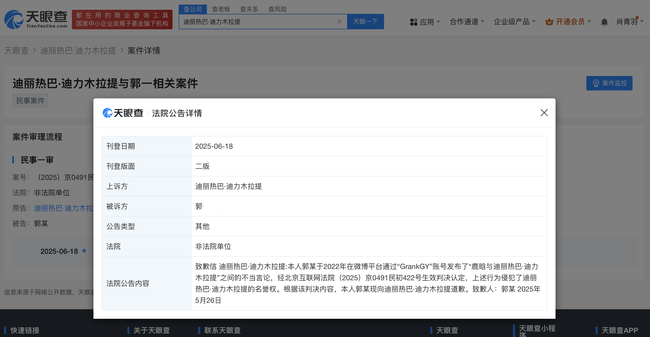Click the TianYanCha logo in header
Image resolution: width=650 pixels, height=337 pixels.
click(x=36, y=20)
